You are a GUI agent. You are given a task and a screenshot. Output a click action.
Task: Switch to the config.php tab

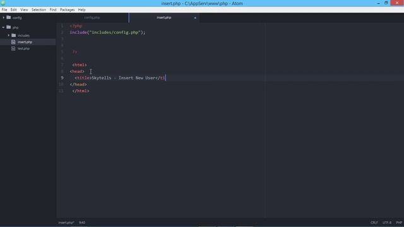tap(92, 18)
